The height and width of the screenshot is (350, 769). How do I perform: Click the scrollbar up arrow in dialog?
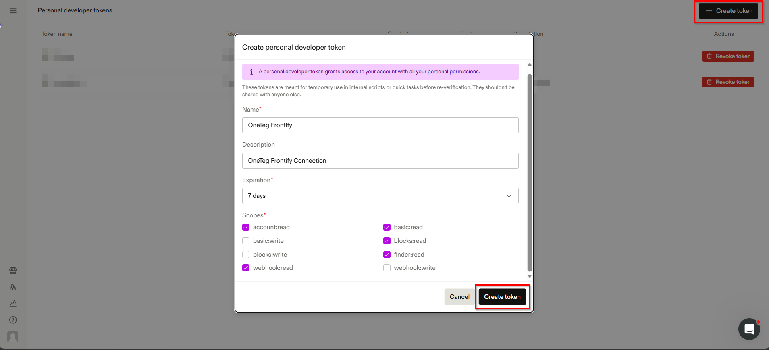tap(530, 64)
